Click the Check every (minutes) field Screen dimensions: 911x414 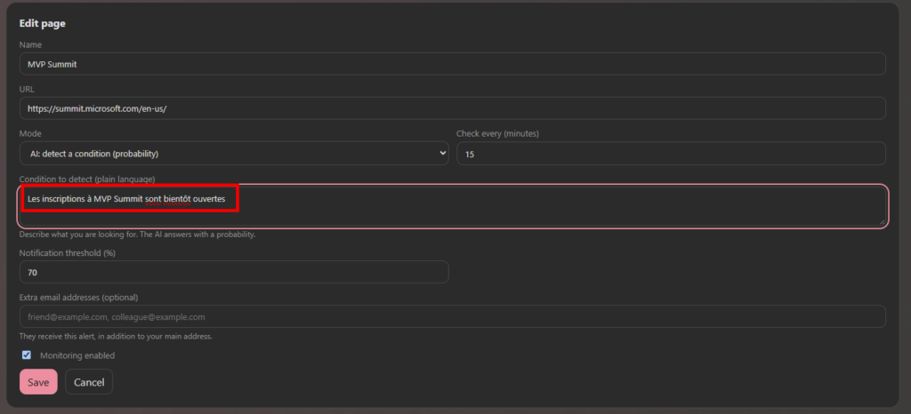(671, 154)
